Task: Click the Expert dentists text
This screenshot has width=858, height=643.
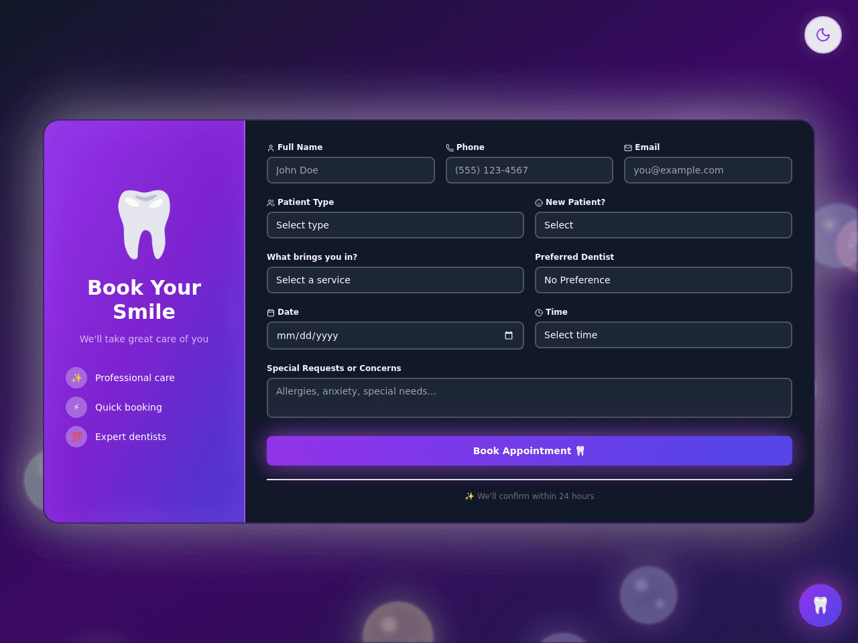Action: point(131,437)
